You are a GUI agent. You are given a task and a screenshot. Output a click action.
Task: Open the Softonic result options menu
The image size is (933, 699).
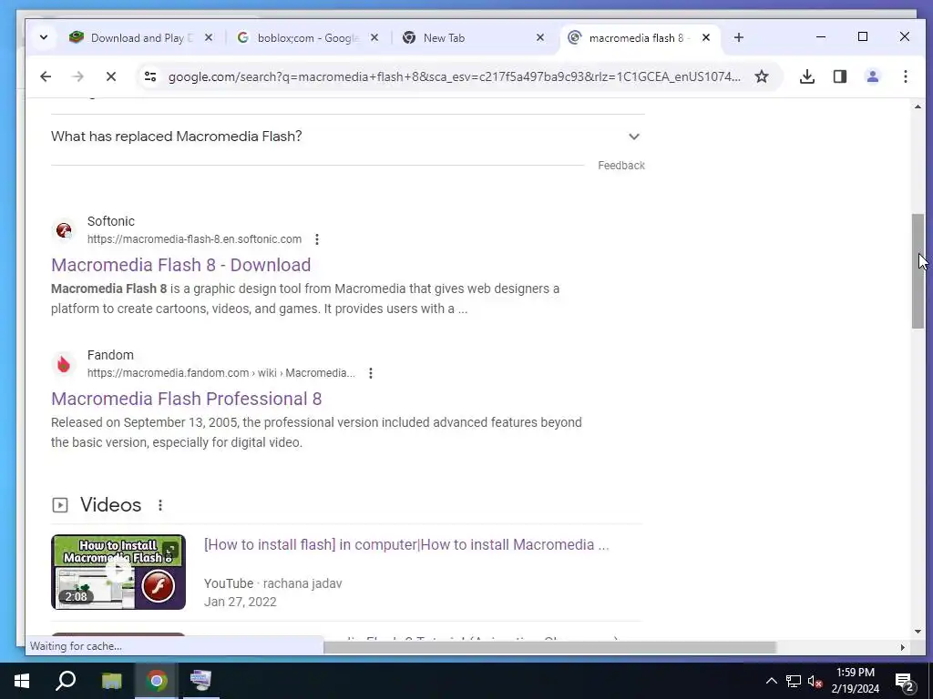316,239
